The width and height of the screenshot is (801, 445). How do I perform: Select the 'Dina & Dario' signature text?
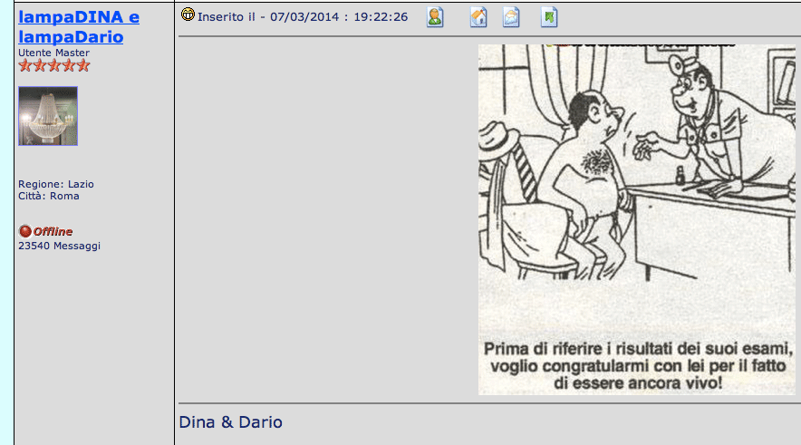pyautogui.click(x=230, y=422)
